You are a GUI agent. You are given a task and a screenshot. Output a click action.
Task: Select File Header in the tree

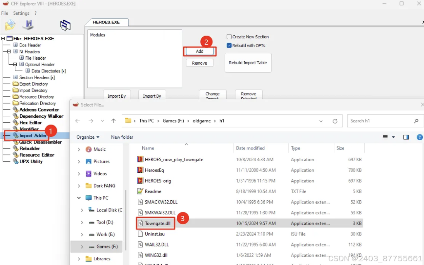(x=35, y=58)
